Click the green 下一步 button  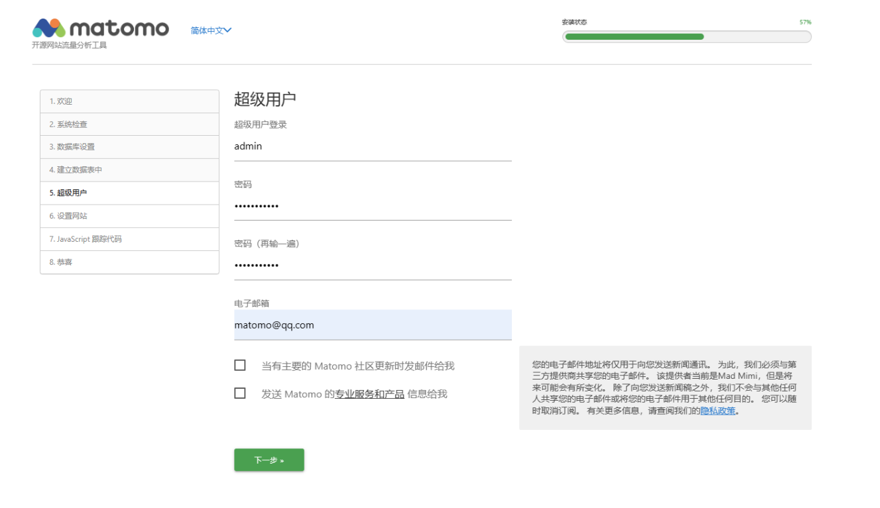[x=269, y=460]
